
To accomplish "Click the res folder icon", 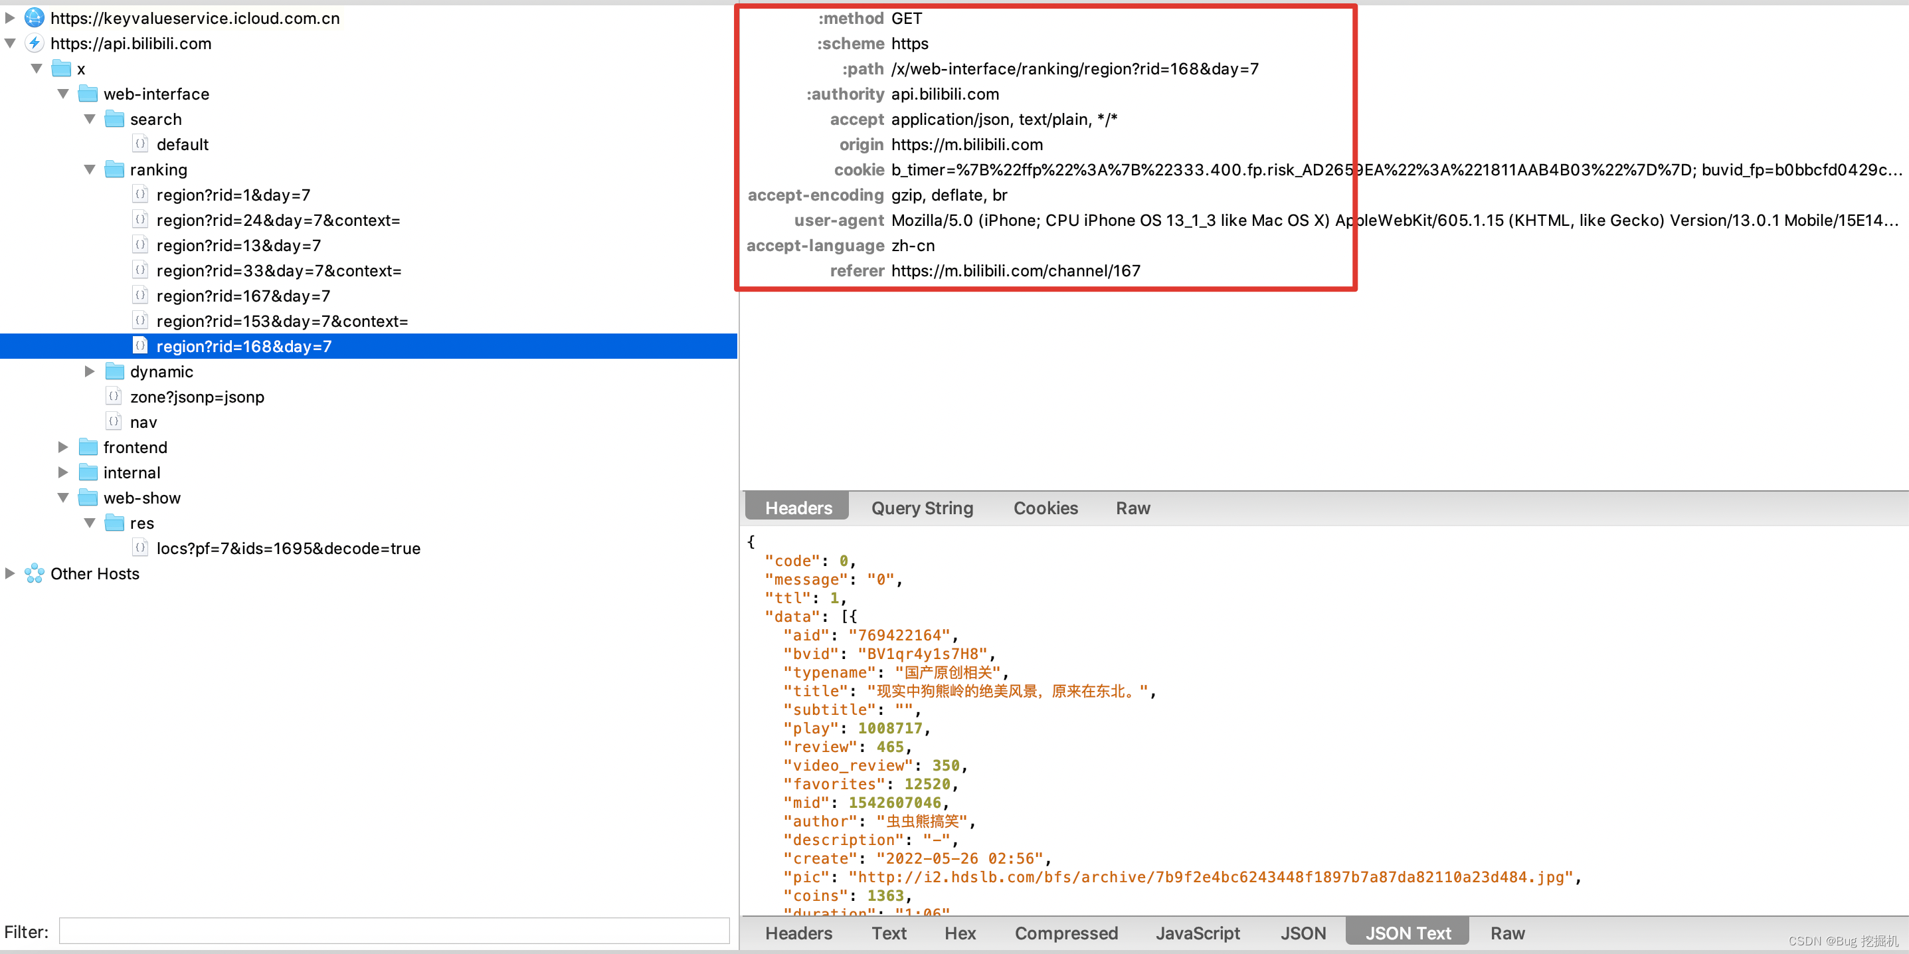I will (115, 524).
